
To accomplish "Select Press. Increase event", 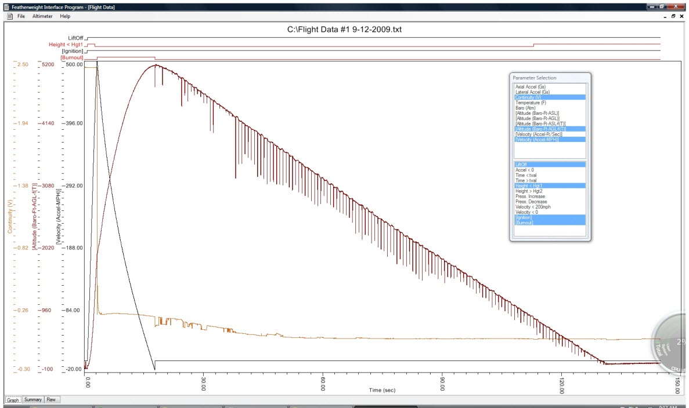I will tap(550, 196).
